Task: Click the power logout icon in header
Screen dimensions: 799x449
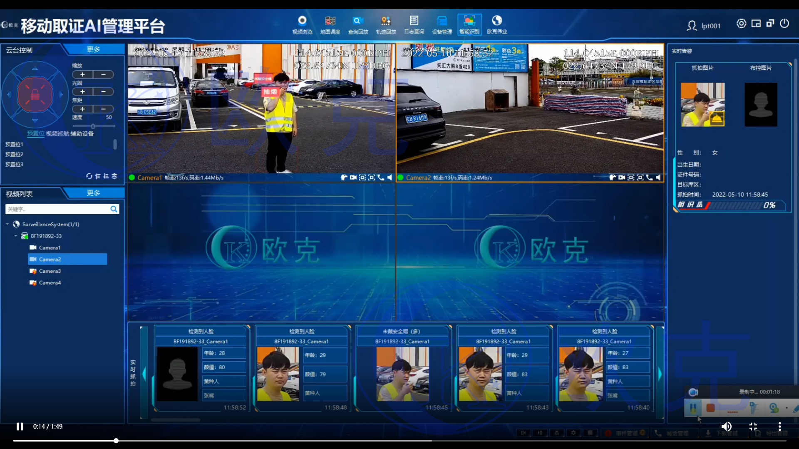Action: 784,24
